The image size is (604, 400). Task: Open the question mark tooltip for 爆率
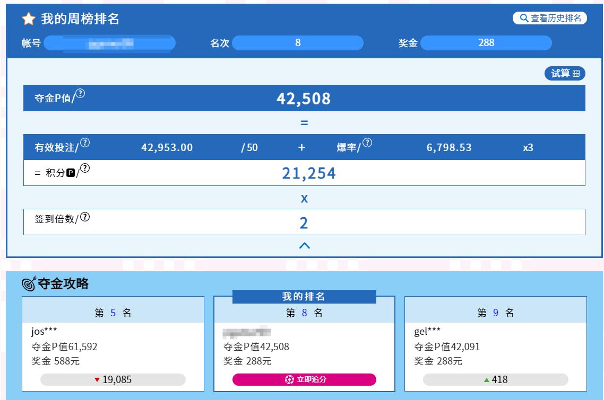(x=367, y=143)
